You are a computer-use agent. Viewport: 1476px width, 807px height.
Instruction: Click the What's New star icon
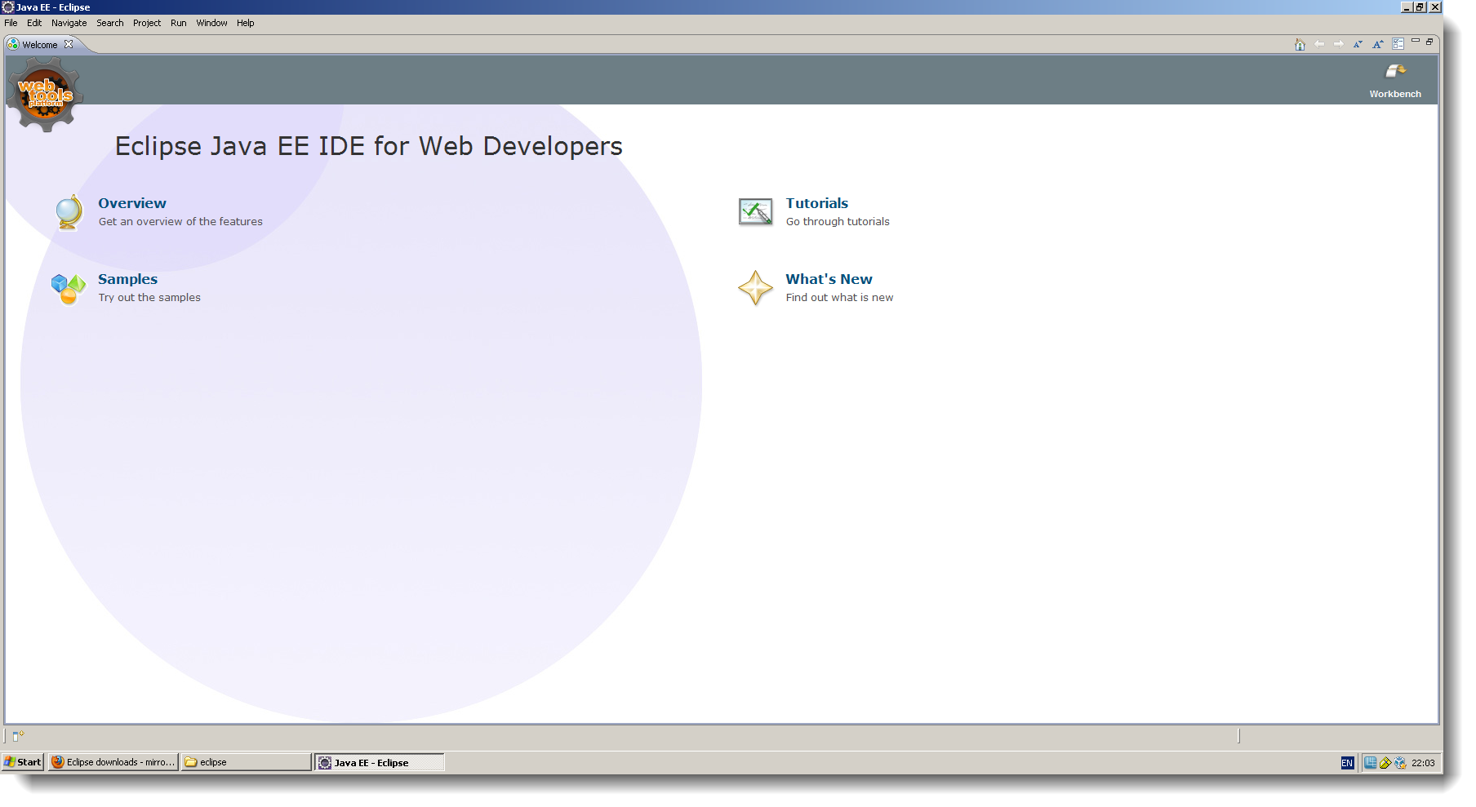click(754, 288)
